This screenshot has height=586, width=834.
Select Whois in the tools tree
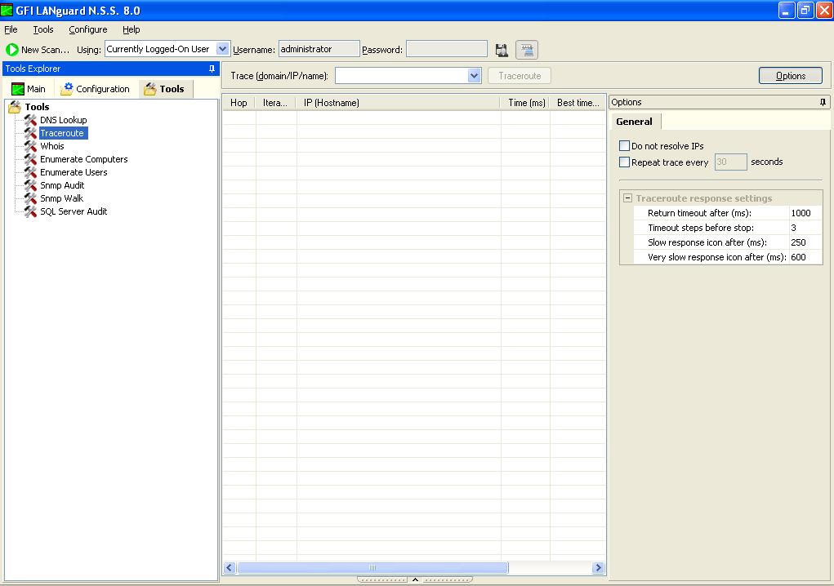click(x=52, y=146)
